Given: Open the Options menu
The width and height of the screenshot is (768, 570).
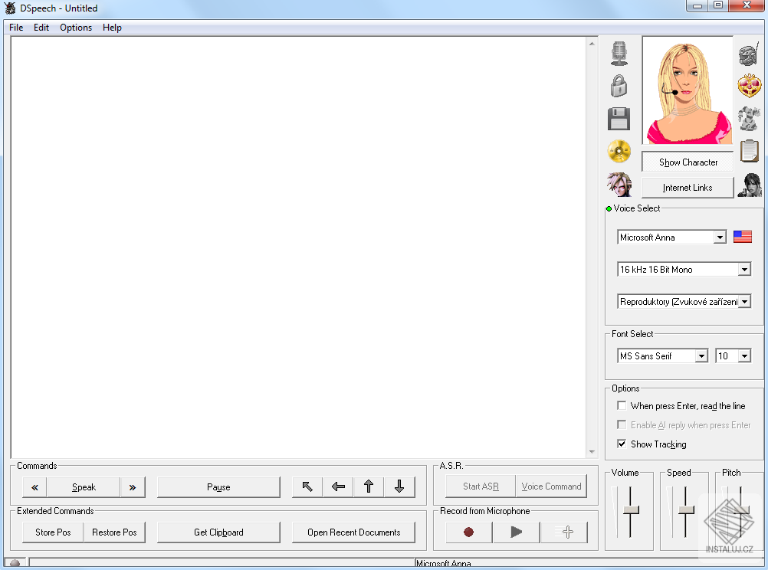Looking at the screenshot, I should [x=75, y=27].
